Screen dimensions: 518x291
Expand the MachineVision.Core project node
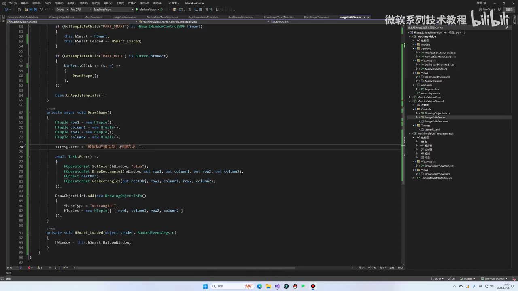pos(410,97)
